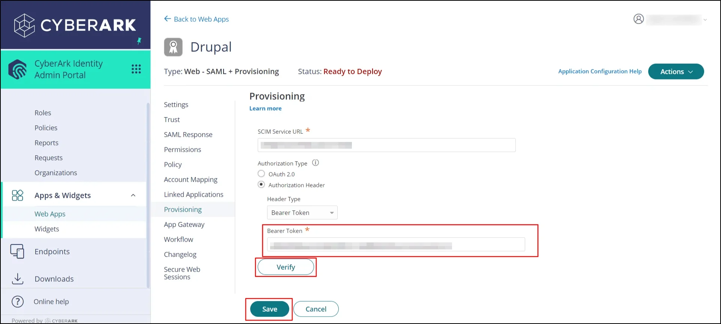Open the Changelog tab
Screen dimensions: 721x324
pos(180,254)
